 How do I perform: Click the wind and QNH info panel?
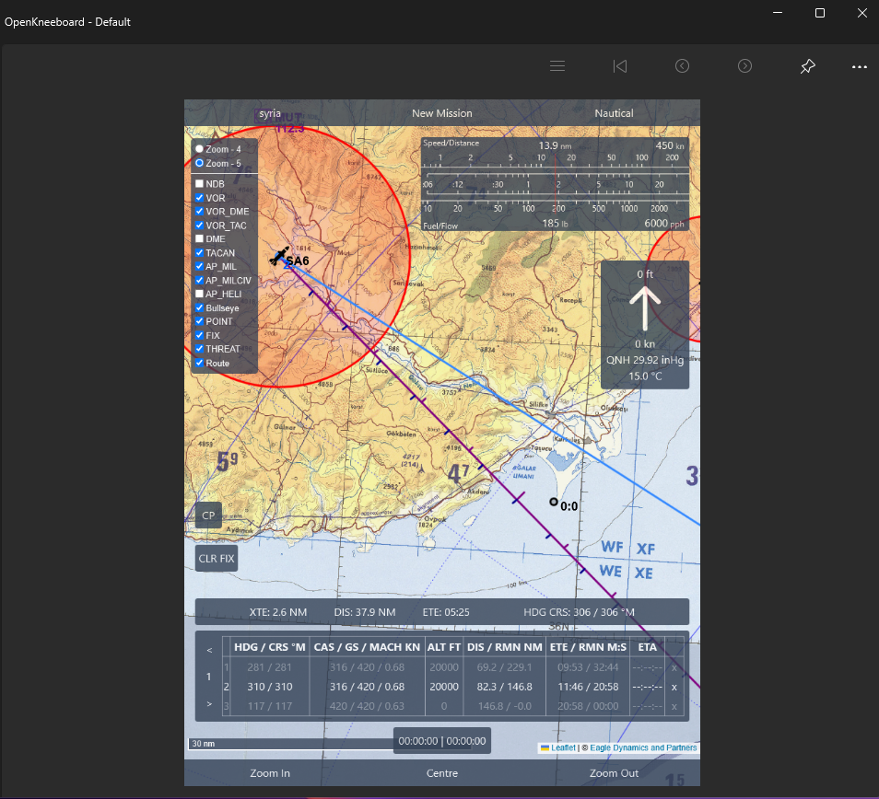point(645,325)
